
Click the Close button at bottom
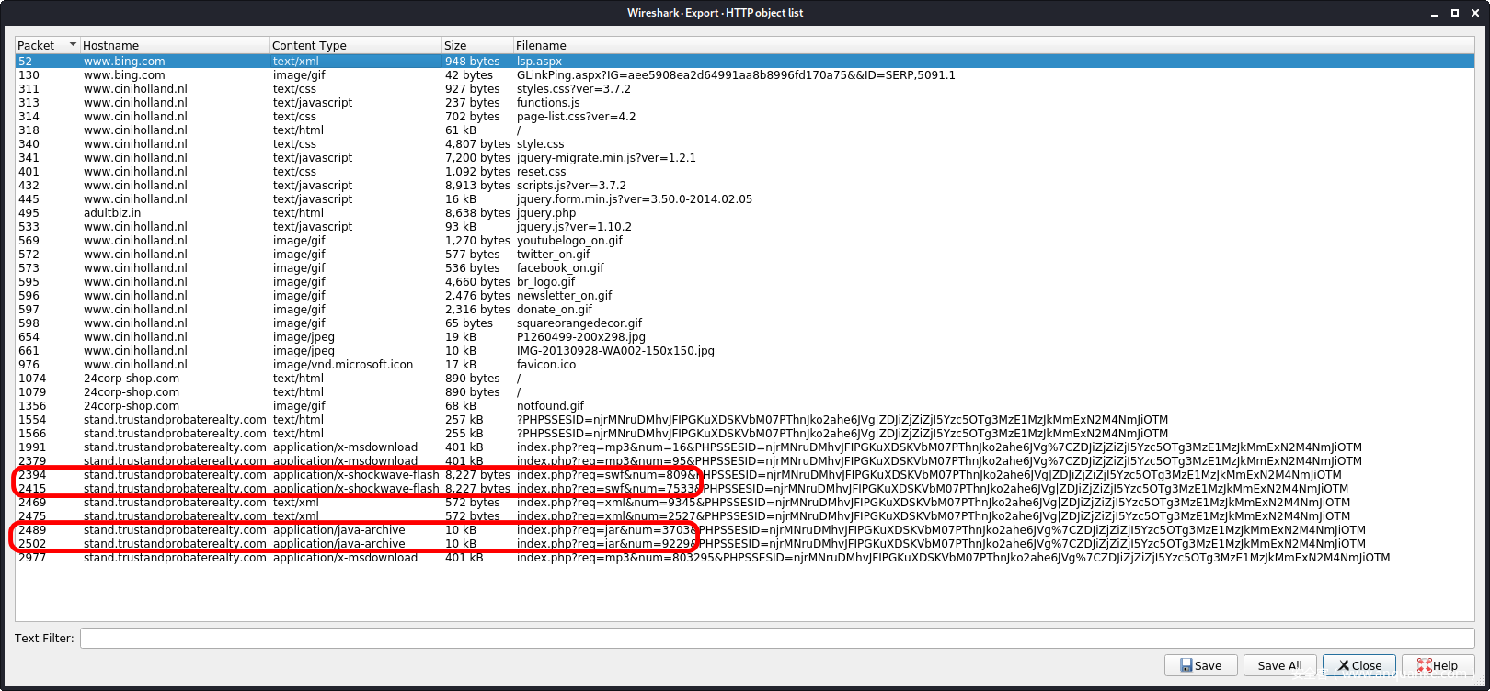coord(1358,665)
